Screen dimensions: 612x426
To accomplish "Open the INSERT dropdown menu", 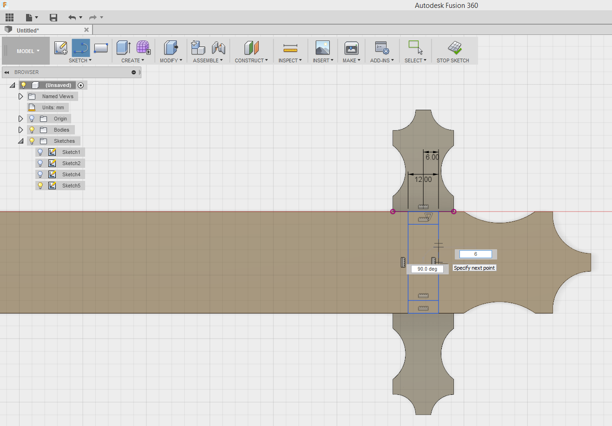I will 322,60.
